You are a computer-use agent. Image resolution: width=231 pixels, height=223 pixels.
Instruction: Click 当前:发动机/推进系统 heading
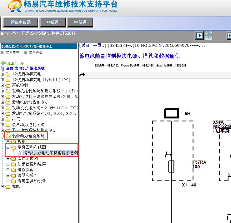click(25, 68)
